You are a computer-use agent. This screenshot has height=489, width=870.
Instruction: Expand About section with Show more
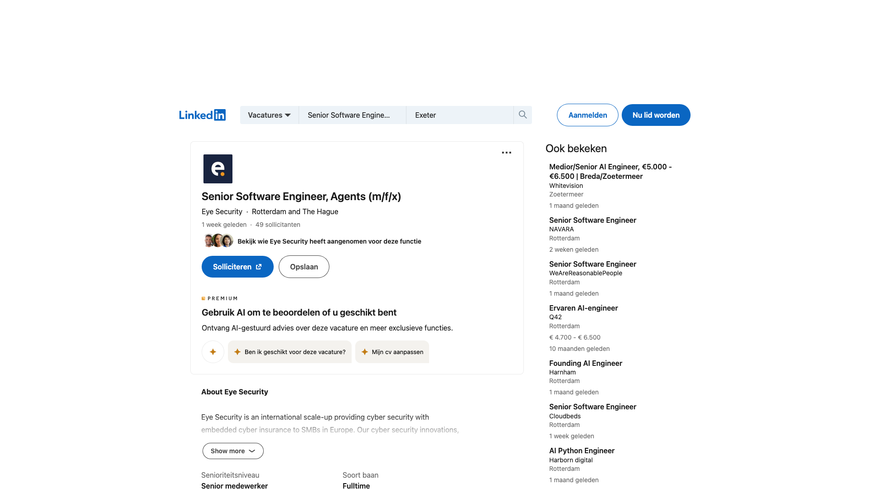point(233,451)
